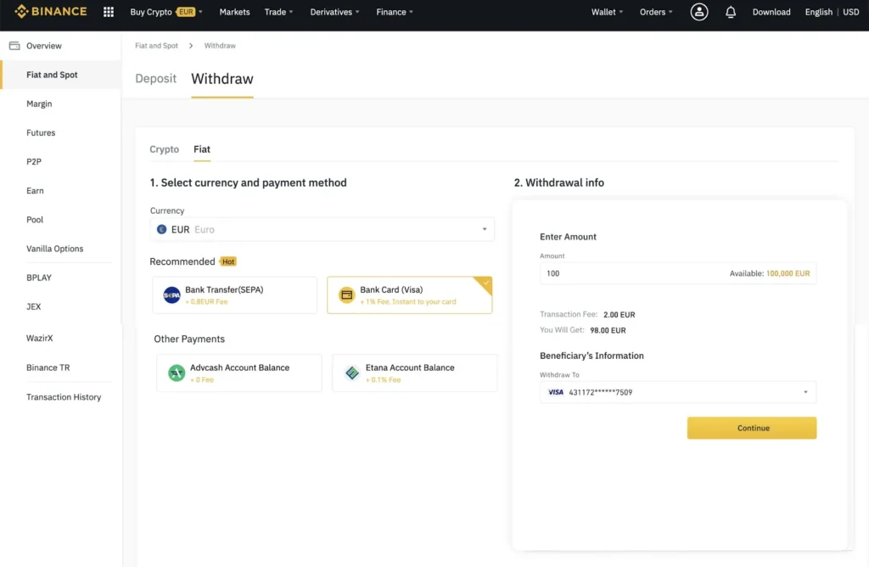Screen dimensions: 869x567
Task: Select the Etana Account Balance icon
Action: click(x=352, y=372)
